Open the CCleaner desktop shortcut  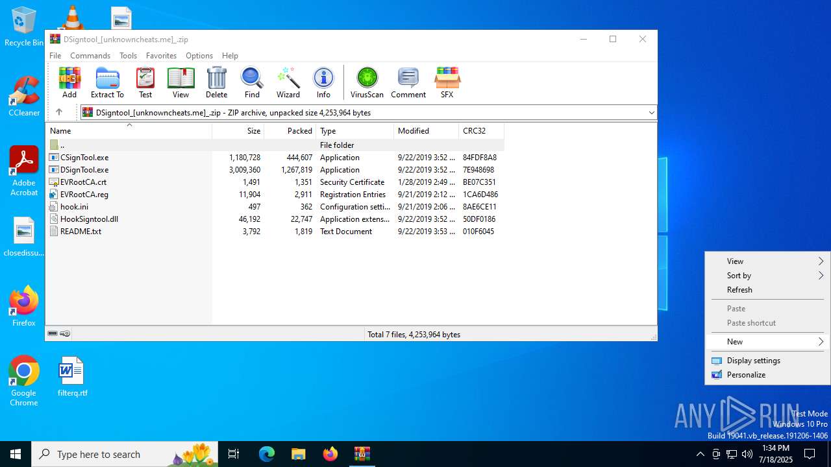[x=24, y=96]
